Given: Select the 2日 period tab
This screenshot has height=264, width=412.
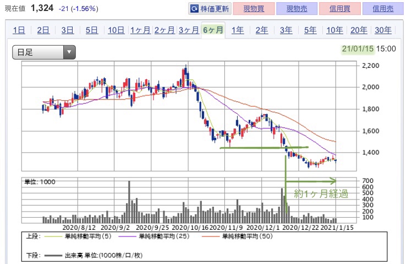Looking at the screenshot, I should tap(43, 30).
